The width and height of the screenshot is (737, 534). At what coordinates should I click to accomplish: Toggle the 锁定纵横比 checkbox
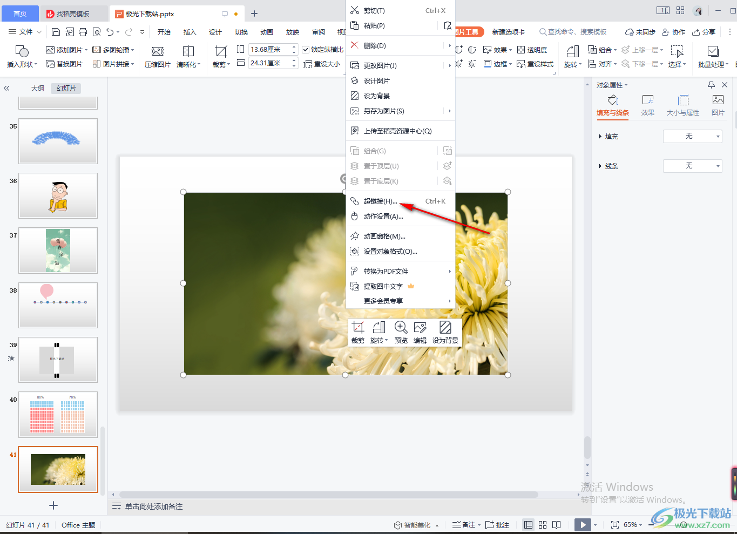pyautogui.click(x=306, y=50)
